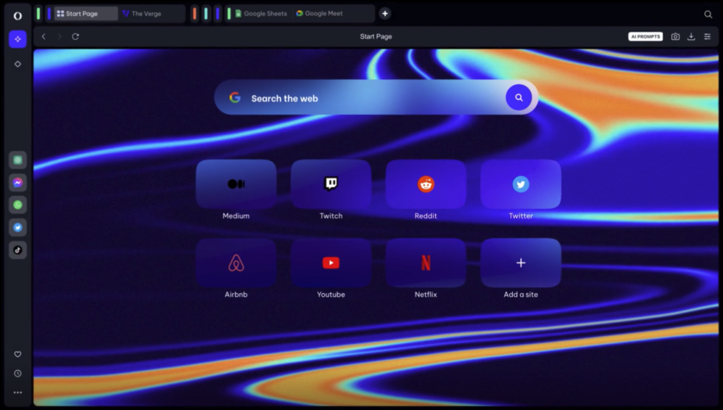
Task: Open Messenger from the sidebar
Action: pyautogui.click(x=18, y=183)
